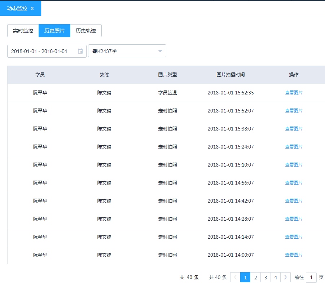
Task: Click the 图片拍摄时间 column header
Action: (x=231, y=75)
